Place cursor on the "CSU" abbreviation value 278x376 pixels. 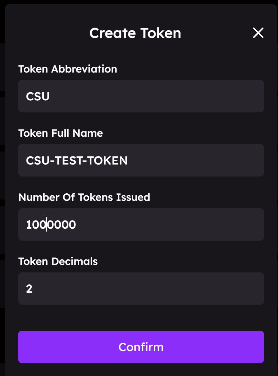[x=38, y=97]
